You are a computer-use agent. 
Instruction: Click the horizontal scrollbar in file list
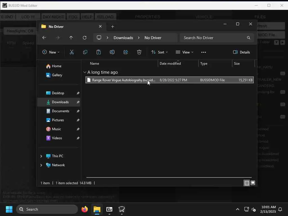(x=169, y=177)
